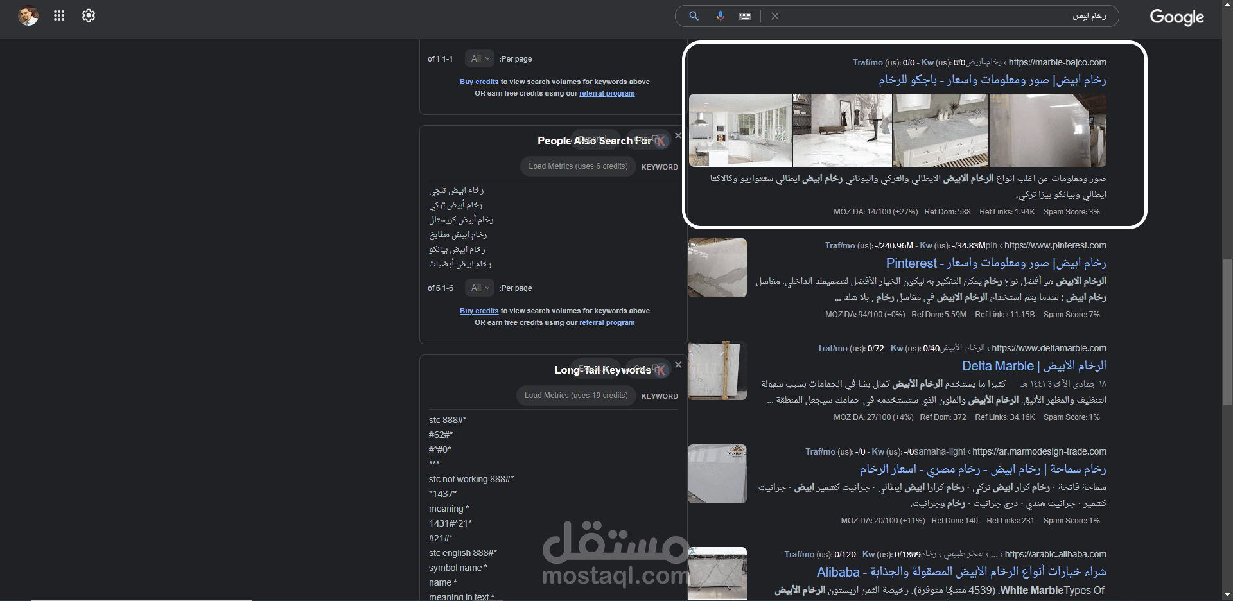Viewport: 1233px width, 601px height.
Task: Select long-tail keyword stc 888#*
Action: tap(448, 420)
